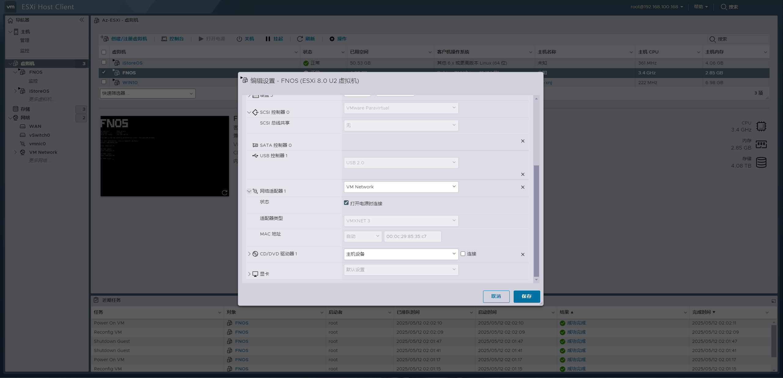Remove SATA 控制器 0 with its X icon
783x378 pixels.
pyautogui.click(x=523, y=141)
